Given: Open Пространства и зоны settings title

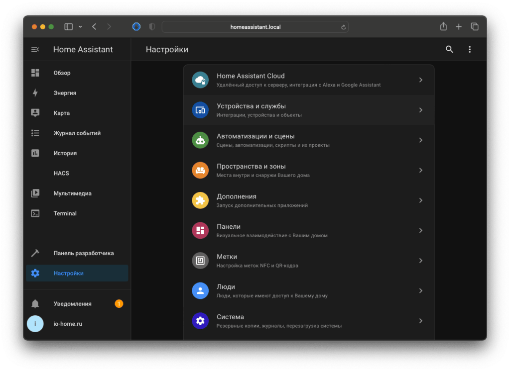Looking at the screenshot, I should tap(251, 166).
